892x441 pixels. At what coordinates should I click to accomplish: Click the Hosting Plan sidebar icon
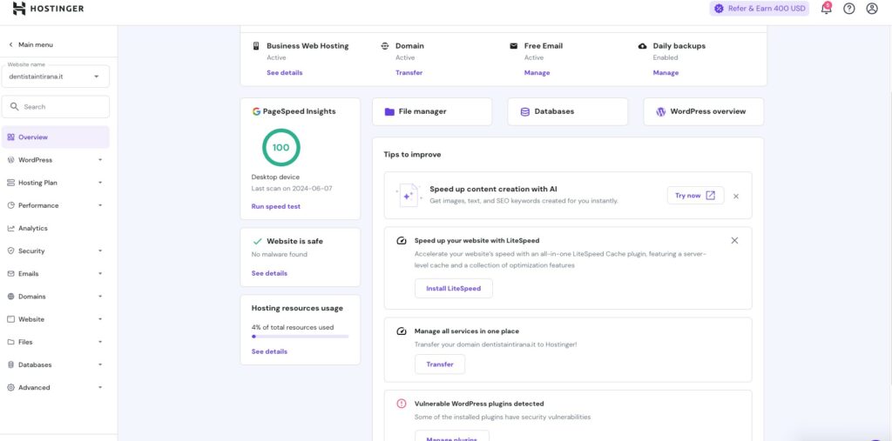tap(10, 183)
